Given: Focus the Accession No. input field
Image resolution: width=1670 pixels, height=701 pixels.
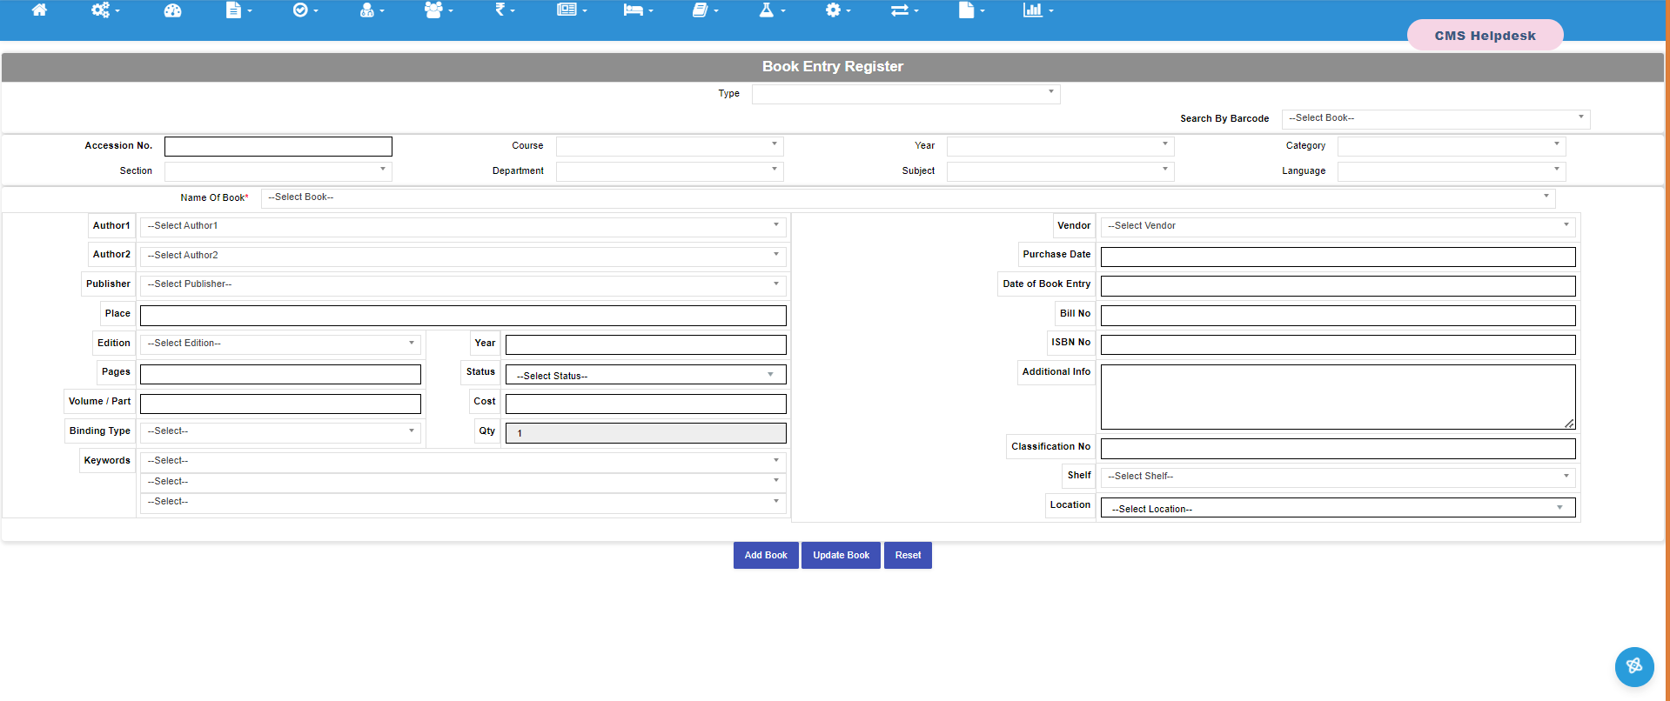Looking at the screenshot, I should pyautogui.click(x=278, y=146).
